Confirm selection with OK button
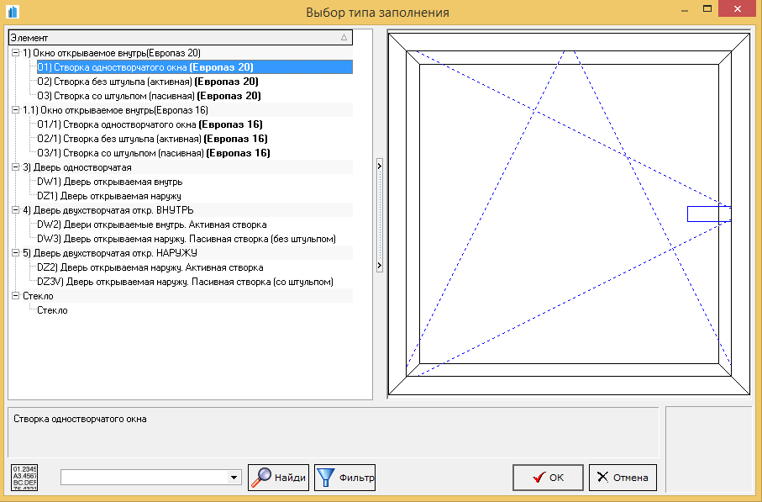Image resolution: width=762 pixels, height=502 pixels. (x=548, y=477)
